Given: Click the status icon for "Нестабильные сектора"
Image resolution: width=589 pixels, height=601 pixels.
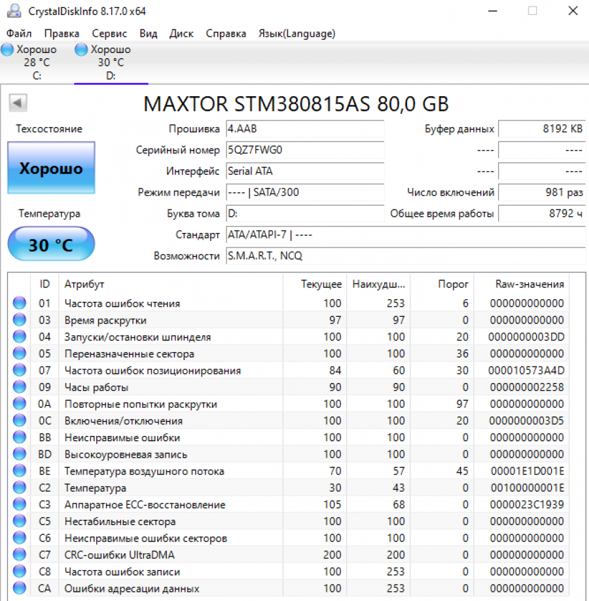Looking at the screenshot, I should pos(18,521).
